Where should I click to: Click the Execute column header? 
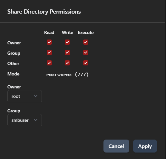click(x=86, y=32)
